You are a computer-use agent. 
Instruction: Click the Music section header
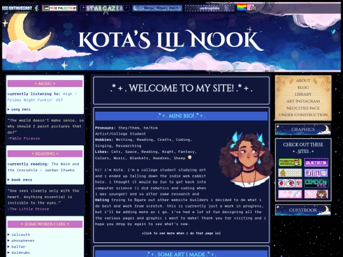point(45,84)
